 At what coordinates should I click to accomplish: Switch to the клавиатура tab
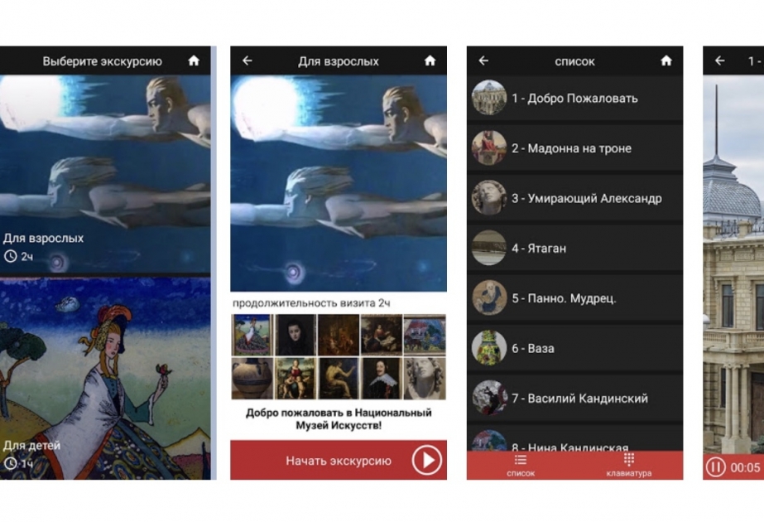[629, 466]
